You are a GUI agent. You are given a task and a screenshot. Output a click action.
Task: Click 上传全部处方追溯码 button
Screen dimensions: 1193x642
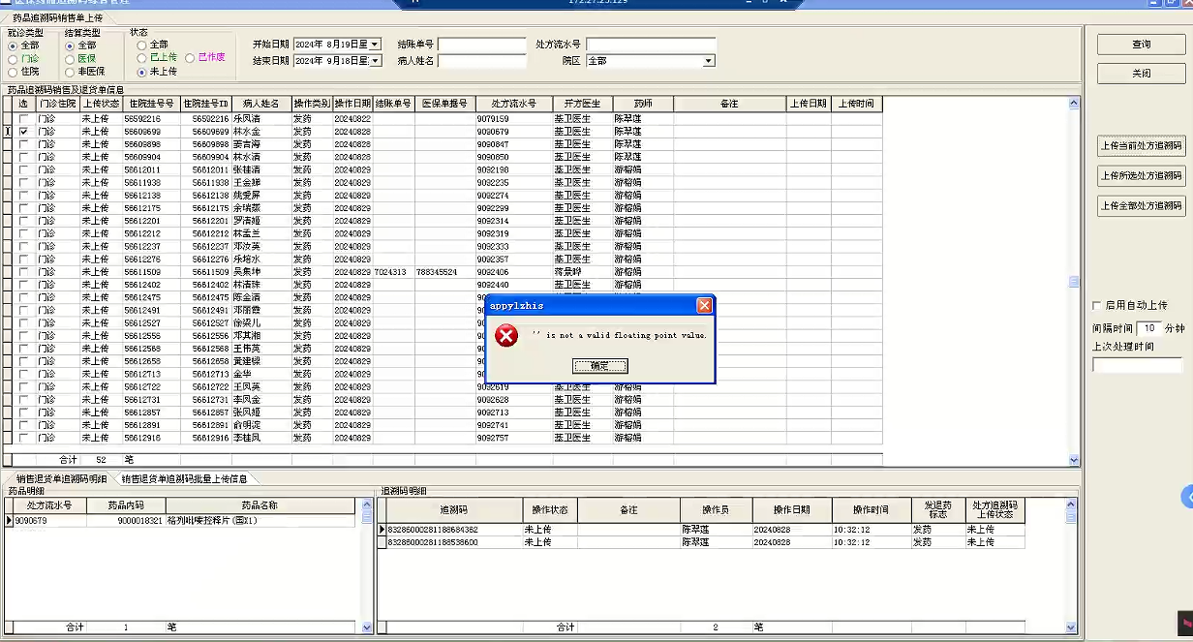tap(1141, 205)
